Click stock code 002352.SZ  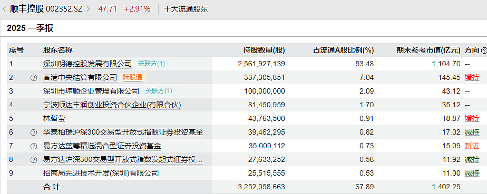pos(64,9)
